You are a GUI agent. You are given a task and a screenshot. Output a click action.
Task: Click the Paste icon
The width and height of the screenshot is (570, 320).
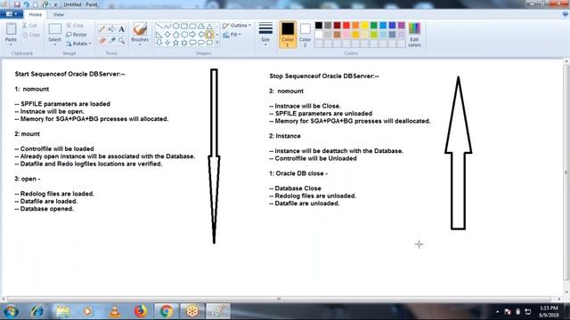[11, 29]
